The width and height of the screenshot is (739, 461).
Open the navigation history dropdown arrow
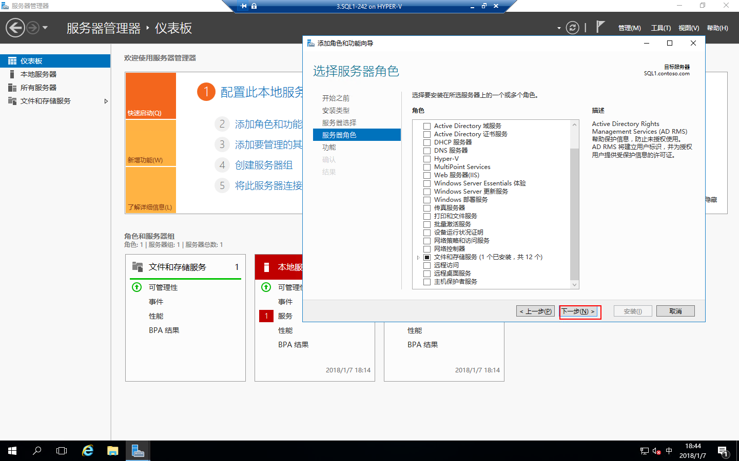coord(45,28)
